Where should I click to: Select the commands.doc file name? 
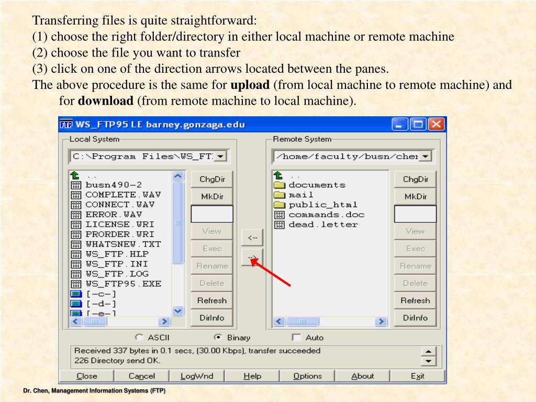[x=327, y=215]
